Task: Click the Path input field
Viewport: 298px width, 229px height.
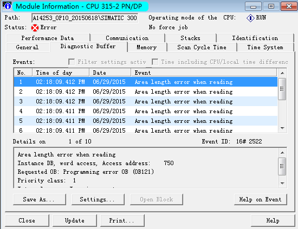Action: pyautogui.click(x=85, y=18)
